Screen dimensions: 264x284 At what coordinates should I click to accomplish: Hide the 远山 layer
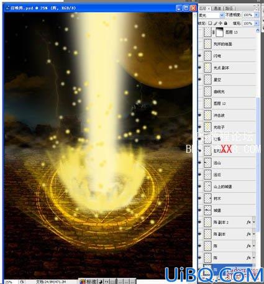[x=200, y=163]
